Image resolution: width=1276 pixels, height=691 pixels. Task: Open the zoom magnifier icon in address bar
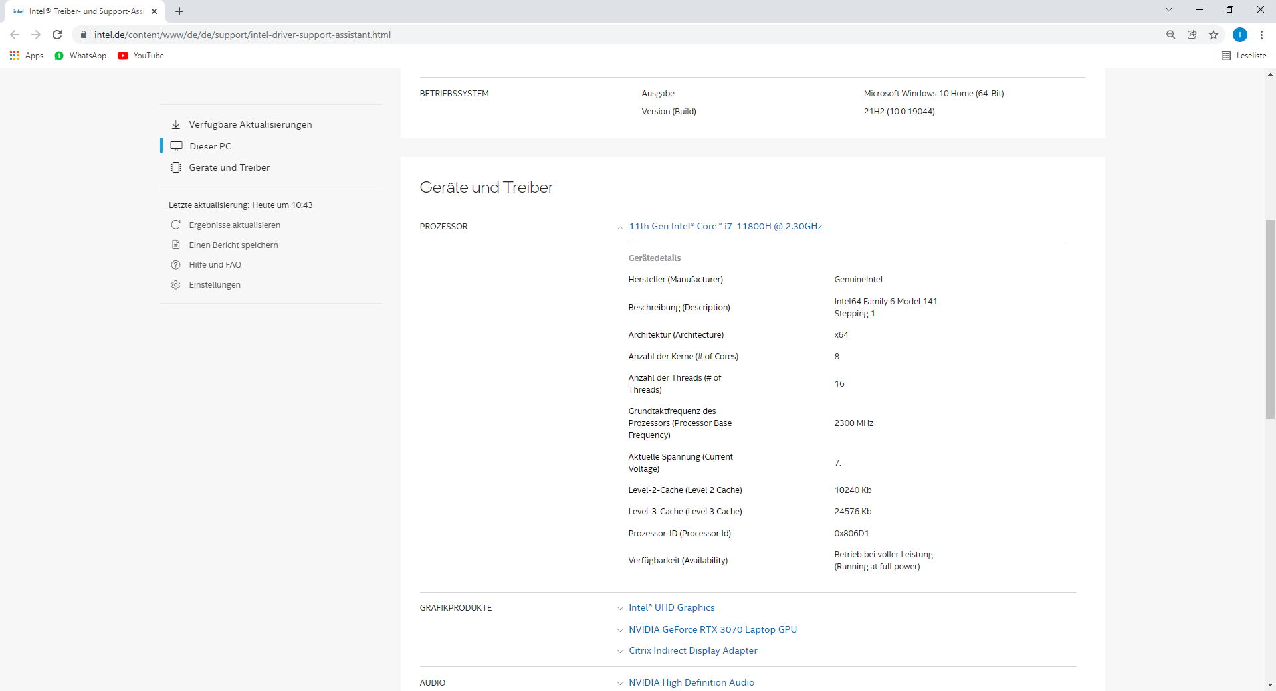1171,35
